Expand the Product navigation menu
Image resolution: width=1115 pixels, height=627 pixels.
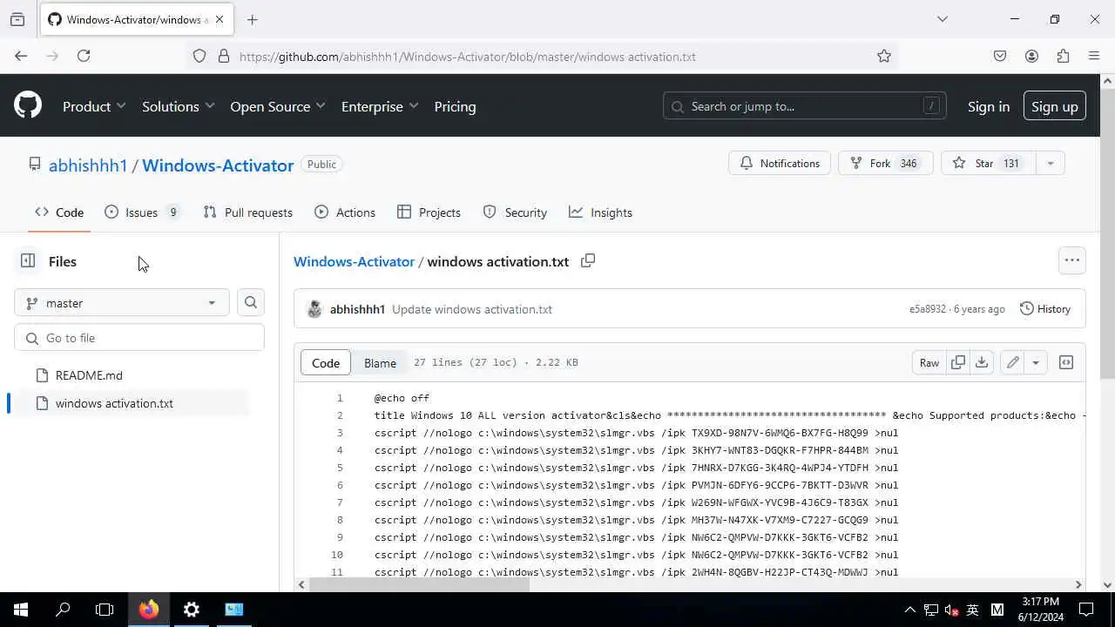(94, 106)
